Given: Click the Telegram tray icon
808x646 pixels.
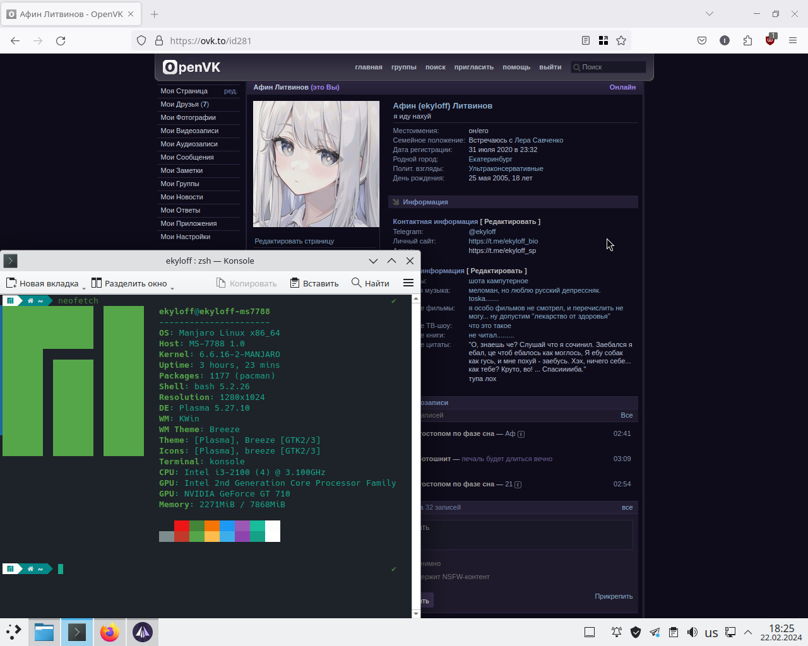Looking at the screenshot, I should point(655,632).
